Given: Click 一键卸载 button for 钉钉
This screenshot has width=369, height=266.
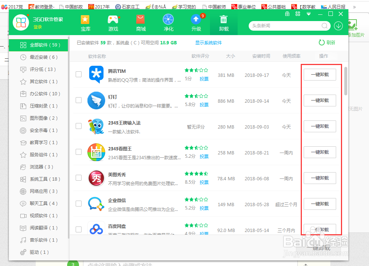Looking at the screenshot, I should (320, 100).
